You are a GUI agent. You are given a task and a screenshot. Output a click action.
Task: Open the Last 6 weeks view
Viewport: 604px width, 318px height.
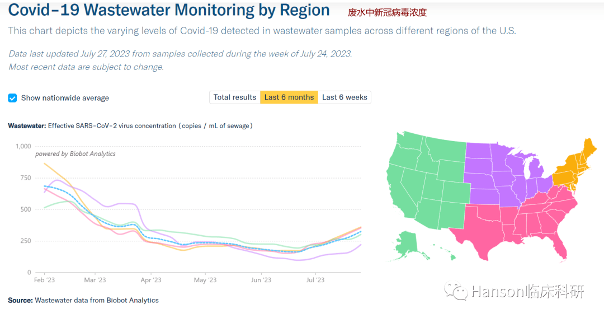[345, 97]
